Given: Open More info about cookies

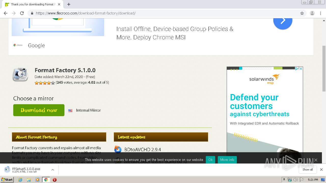Looking at the screenshot, I should point(227,160).
